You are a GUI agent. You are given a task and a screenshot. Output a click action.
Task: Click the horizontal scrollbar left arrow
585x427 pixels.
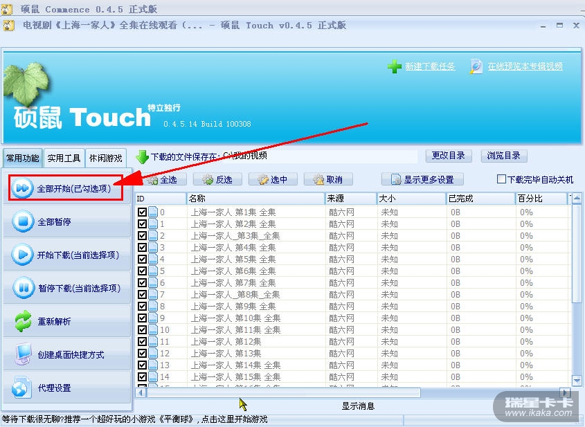pos(141,392)
